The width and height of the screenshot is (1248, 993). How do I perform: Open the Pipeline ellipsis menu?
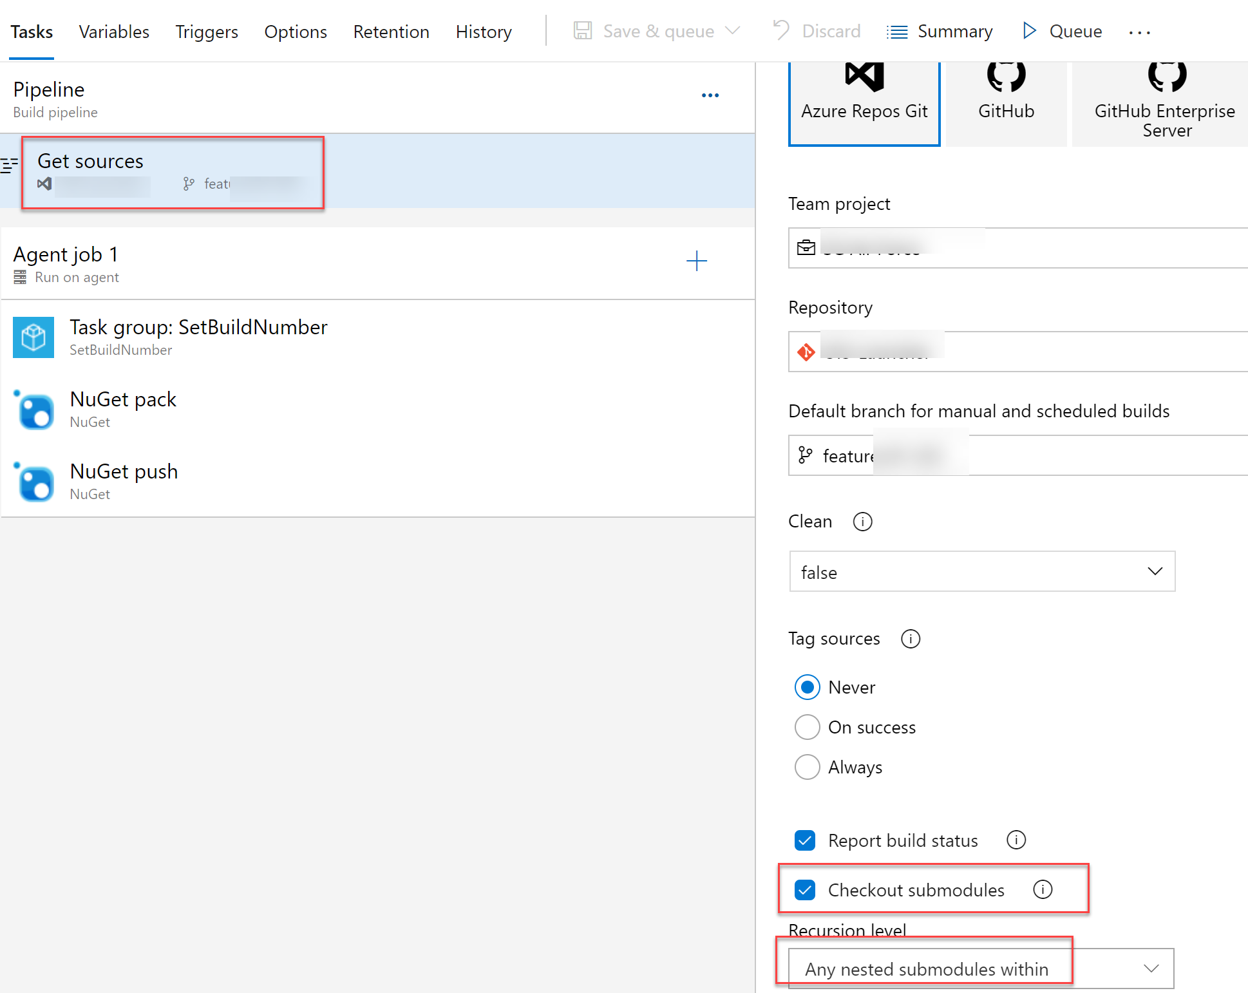[x=710, y=95]
